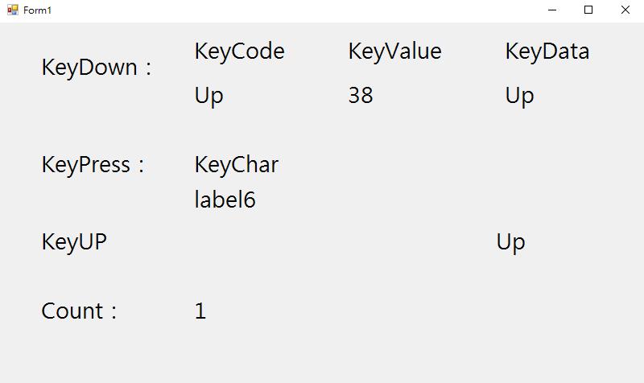This screenshot has width=644, height=383.
Task: Click the KeyDown label
Action: click(97, 68)
